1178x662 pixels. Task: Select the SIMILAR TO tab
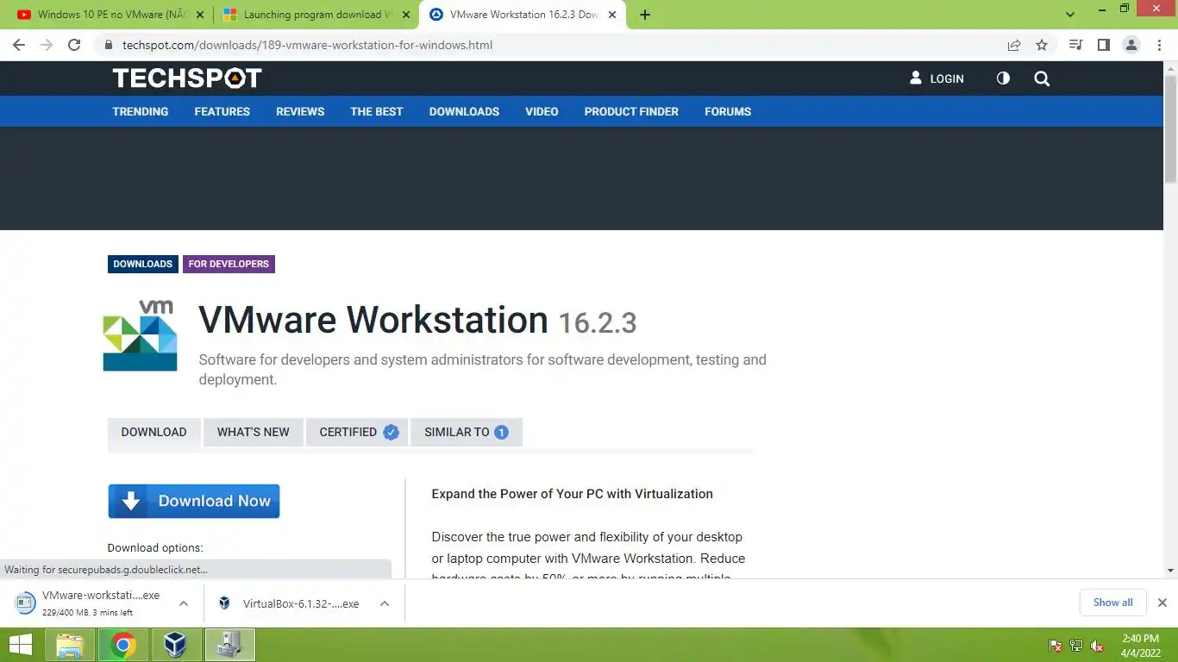[x=467, y=432]
